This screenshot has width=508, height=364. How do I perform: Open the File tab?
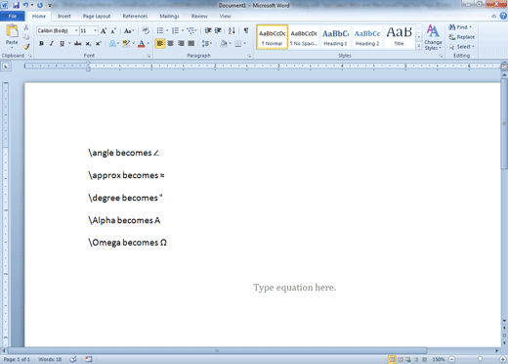(x=13, y=16)
